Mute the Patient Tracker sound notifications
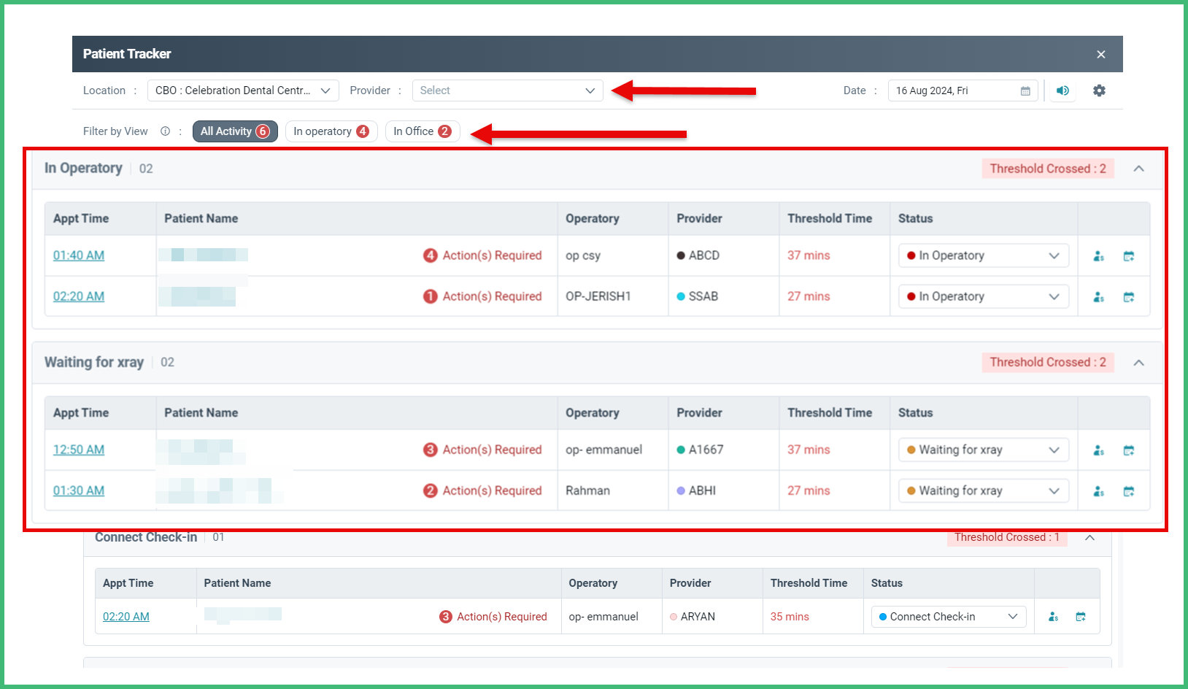The width and height of the screenshot is (1188, 689). [x=1062, y=91]
